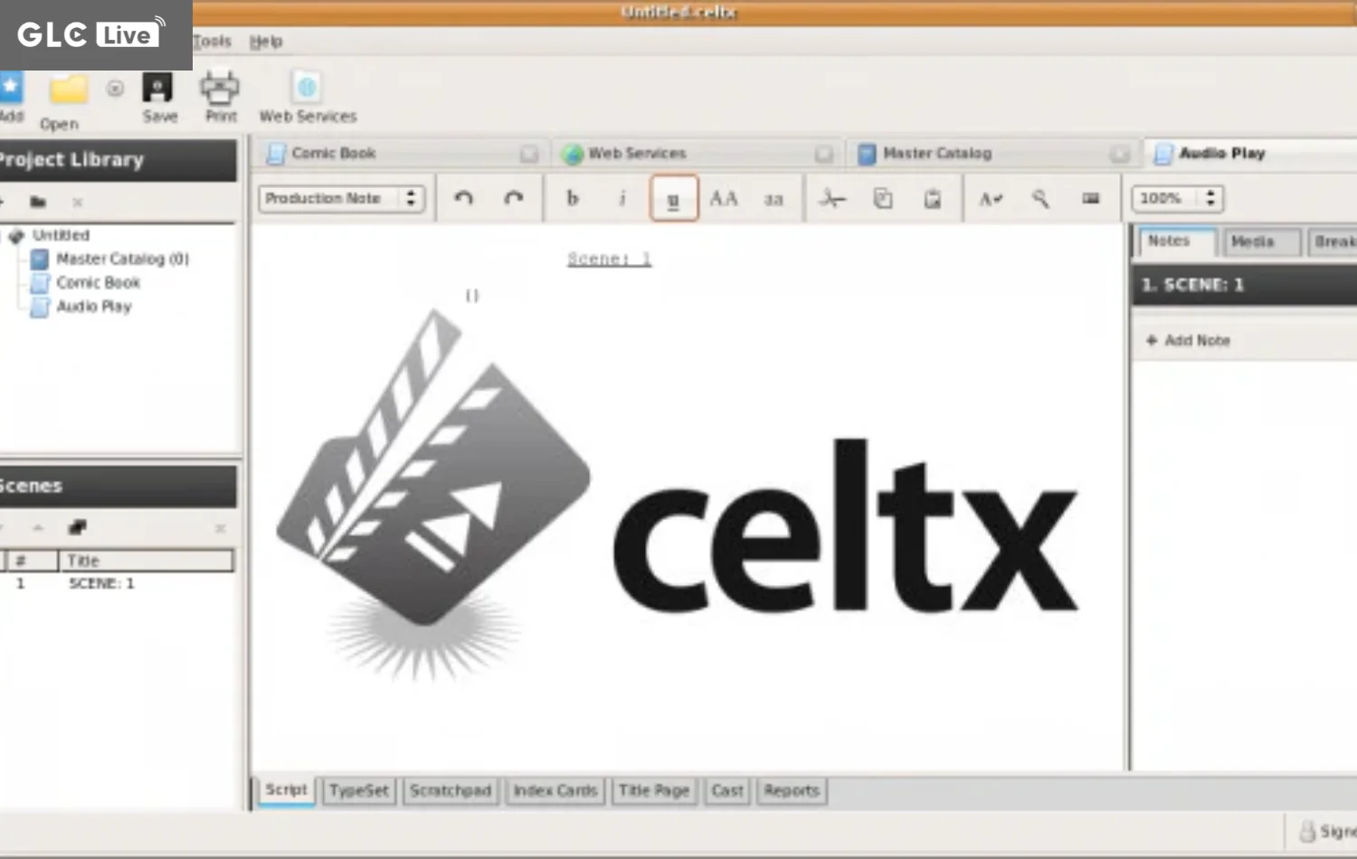The image size is (1357, 859).
Task: Open the Tools menu
Action: tap(212, 42)
